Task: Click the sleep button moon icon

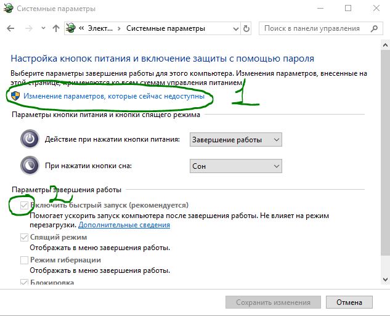Action: (x=30, y=165)
